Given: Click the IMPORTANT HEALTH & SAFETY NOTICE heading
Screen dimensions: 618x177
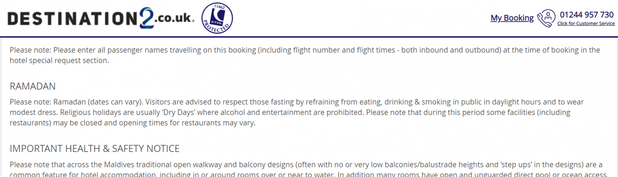Looking at the screenshot, I should [x=95, y=149].
